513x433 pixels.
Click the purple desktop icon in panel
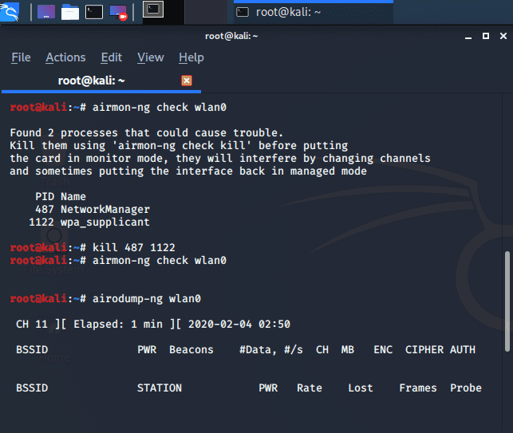[x=46, y=12]
